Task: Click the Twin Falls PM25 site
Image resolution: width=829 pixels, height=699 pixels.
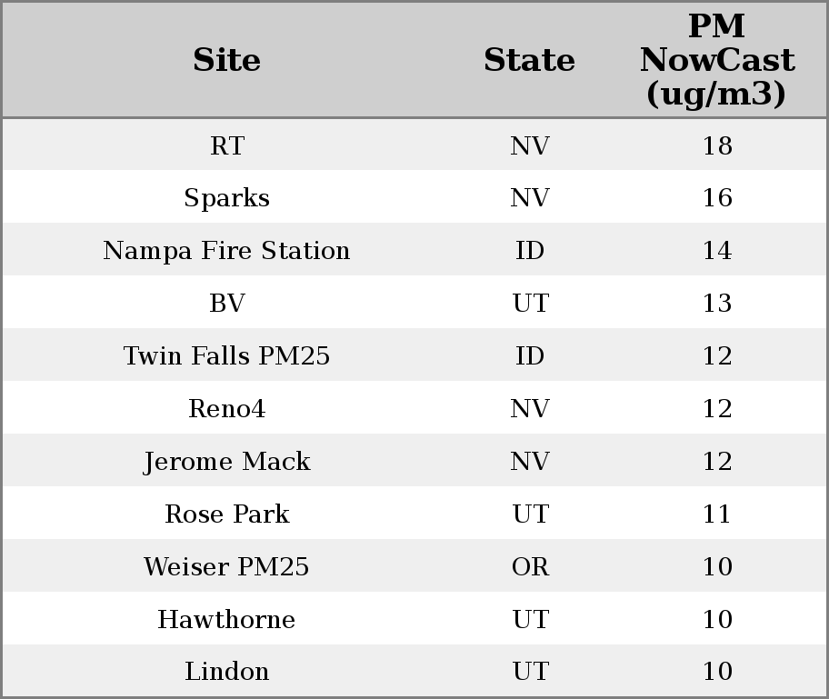Action: click(226, 356)
